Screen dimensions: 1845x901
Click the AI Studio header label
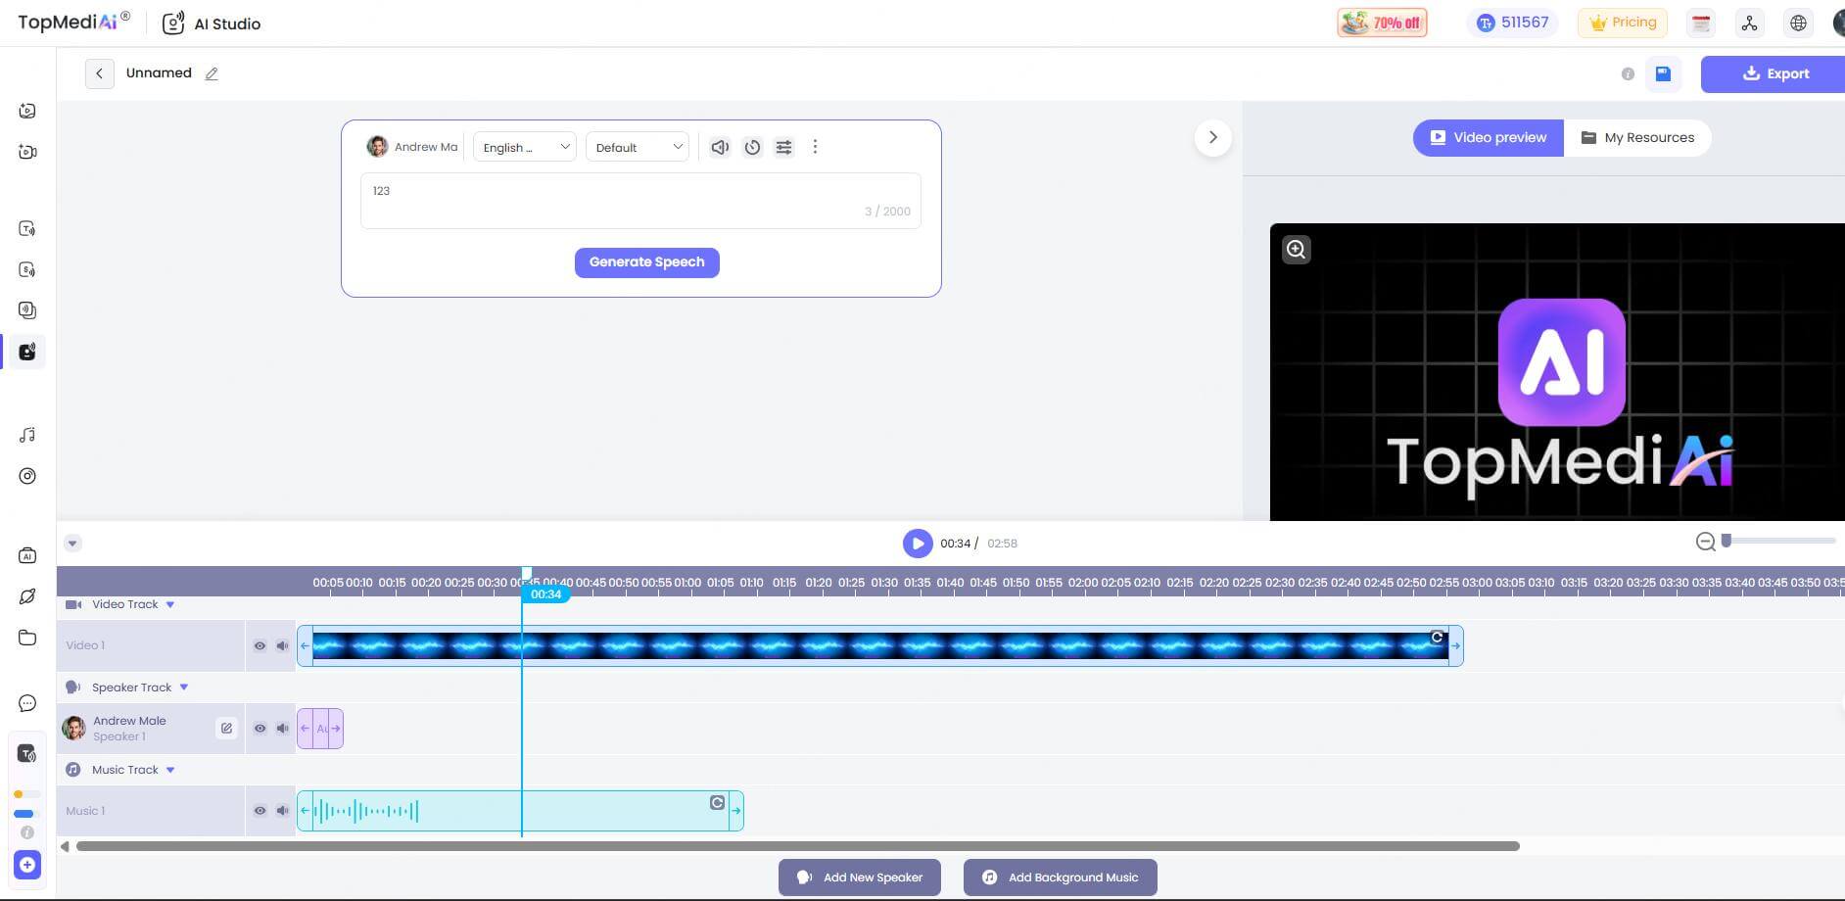tap(227, 24)
